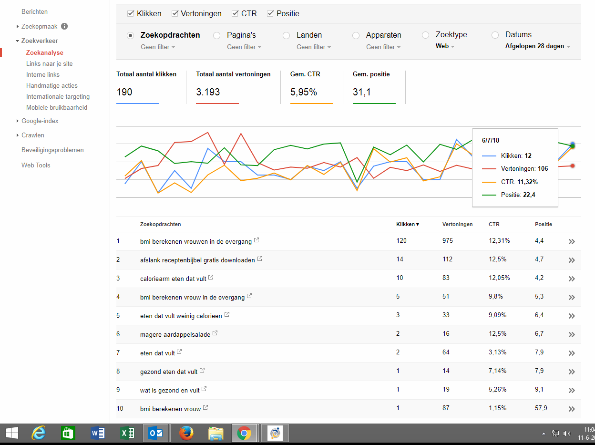595x445 pixels.
Task: Select the Landen radio button
Action: (x=286, y=35)
